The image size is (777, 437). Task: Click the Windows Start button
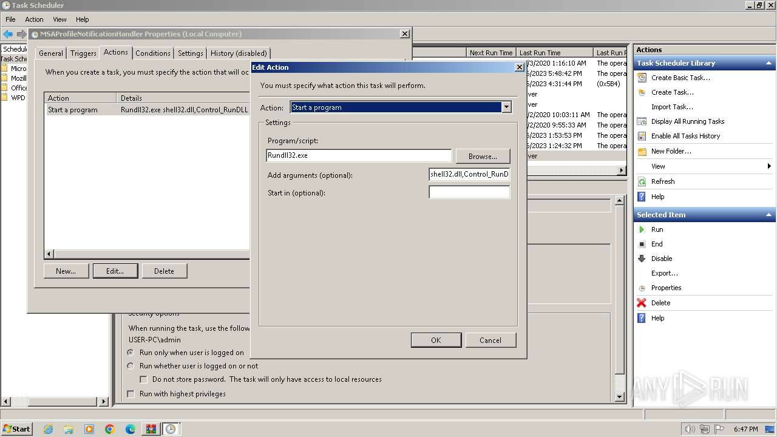coord(17,429)
